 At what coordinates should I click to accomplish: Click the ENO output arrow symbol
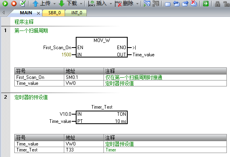tap(134, 48)
